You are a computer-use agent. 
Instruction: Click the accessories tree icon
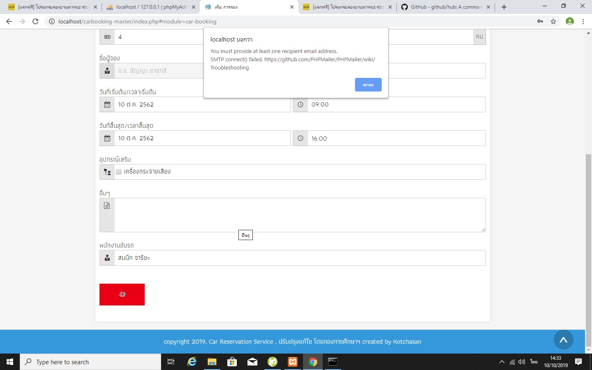(x=107, y=172)
